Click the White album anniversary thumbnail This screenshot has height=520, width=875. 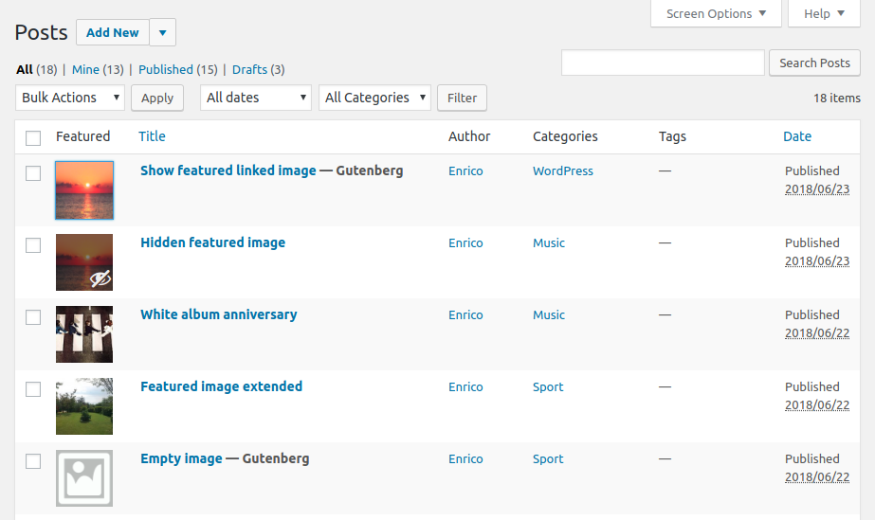point(84,333)
